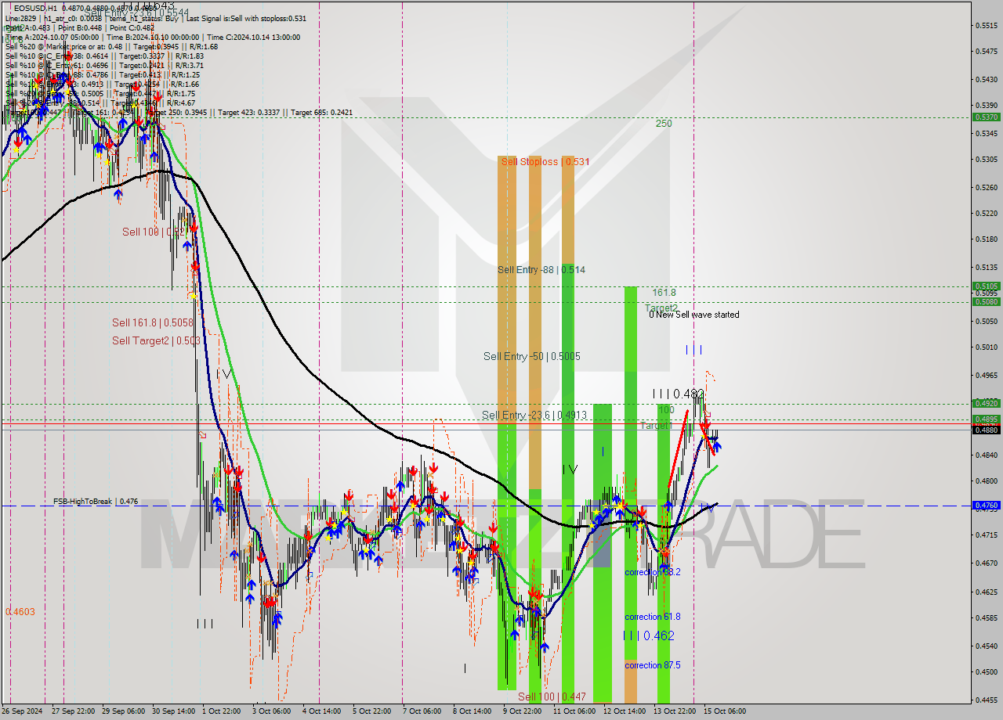Select the green 'Target2' label
Viewport: 1003px width, 720px height.
click(661, 308)
